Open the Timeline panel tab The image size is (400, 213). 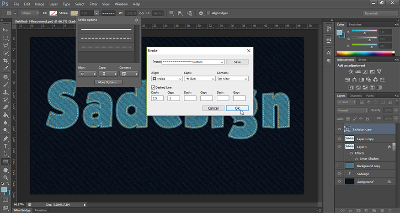click(x=41, y=210)
